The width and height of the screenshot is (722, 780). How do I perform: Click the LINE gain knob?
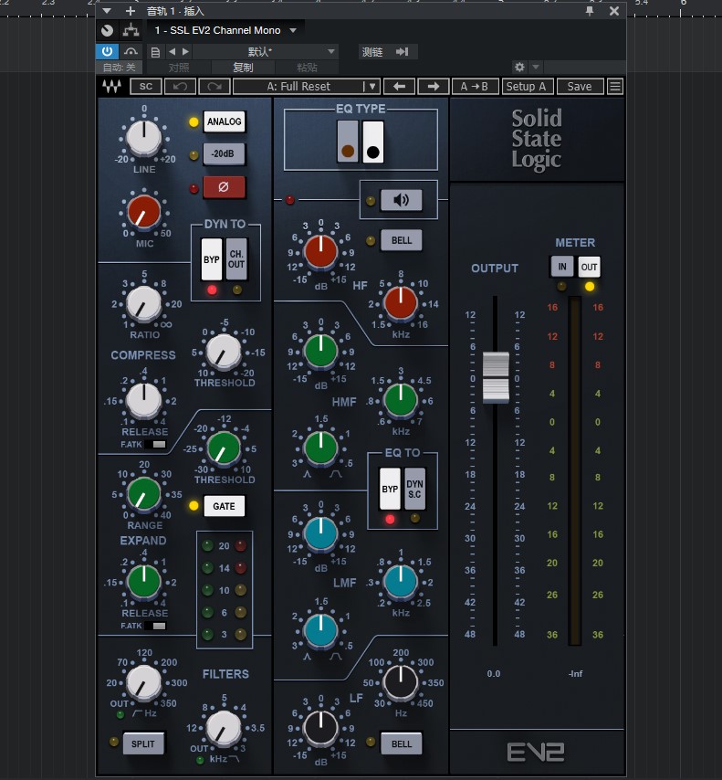[143, 137]
